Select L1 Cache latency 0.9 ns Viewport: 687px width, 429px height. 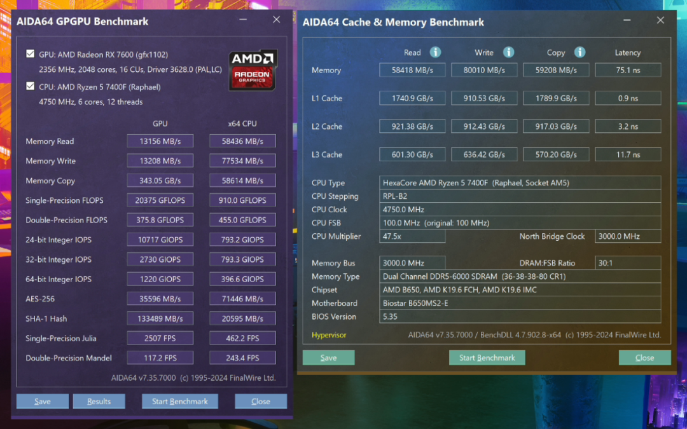[x=628, y=98]
